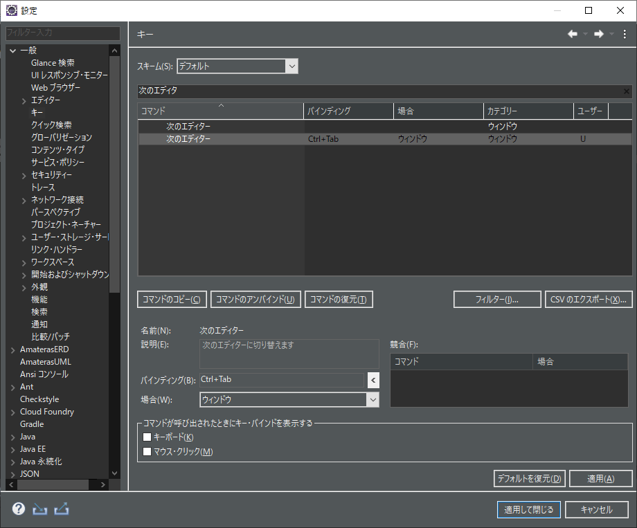The height and width of the screenshot is (528, 637).
Task: Select 比較/パッチ in the tree
Action: tap(51, 337)
